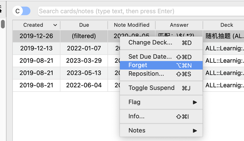Click the Deck column header

click(x=226, y=25)
